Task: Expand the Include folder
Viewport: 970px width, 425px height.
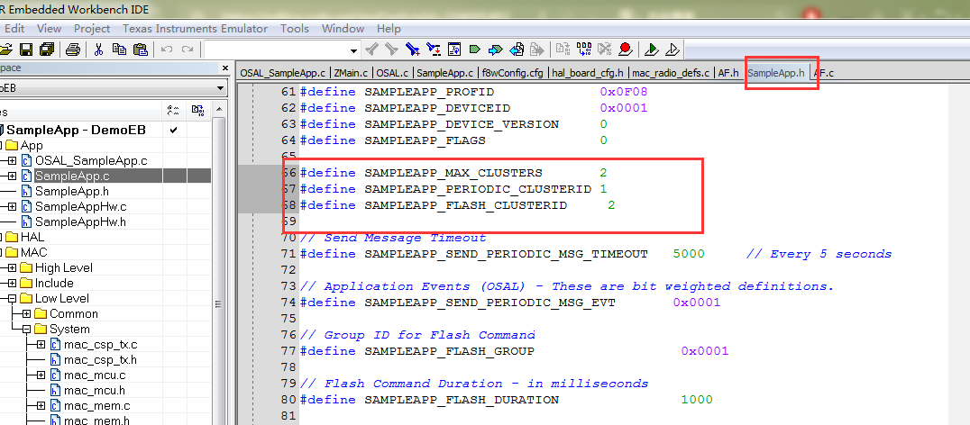Action: click(x=11, y=283)
